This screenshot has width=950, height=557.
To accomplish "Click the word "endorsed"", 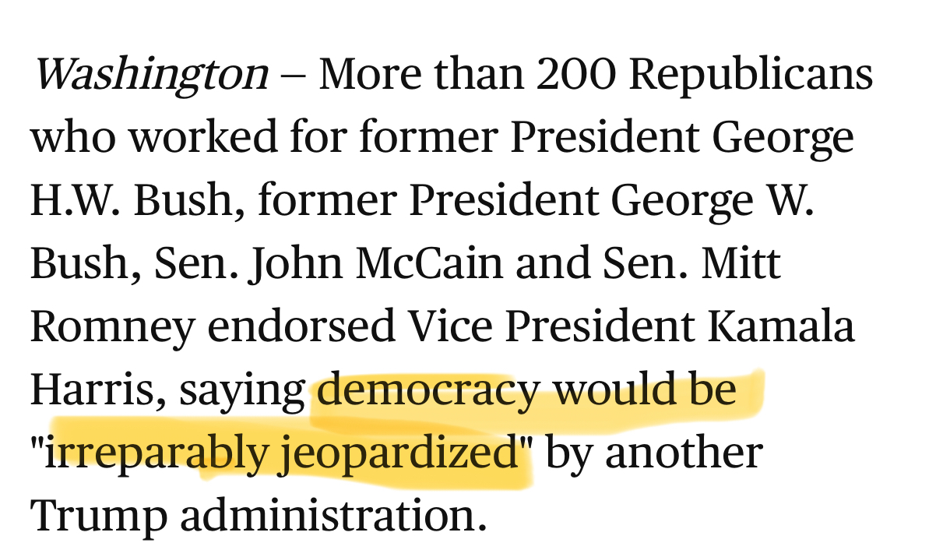I will (x=301, y=327).
